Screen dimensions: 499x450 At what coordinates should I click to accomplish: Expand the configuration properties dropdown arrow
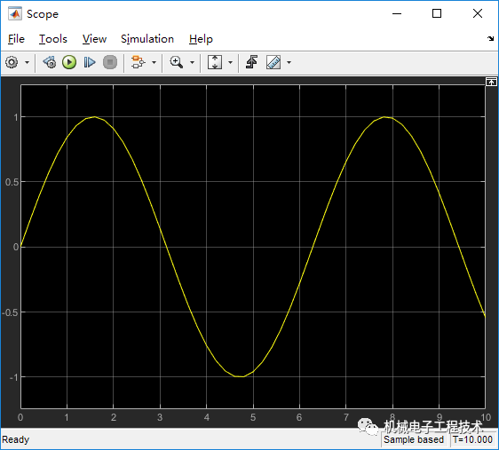click(27, 62)
